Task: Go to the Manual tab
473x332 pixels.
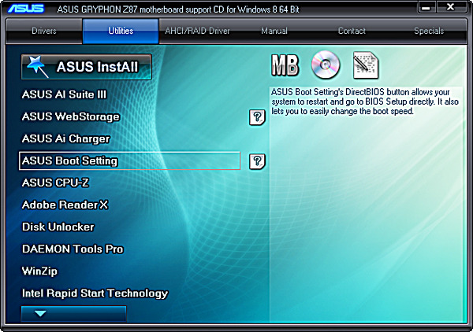Action: (x=274, y=31)
